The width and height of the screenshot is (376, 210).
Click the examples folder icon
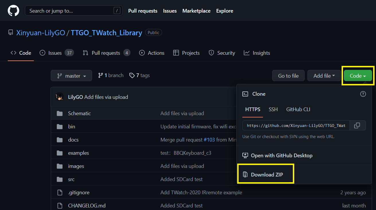click(x=60, y=153)
